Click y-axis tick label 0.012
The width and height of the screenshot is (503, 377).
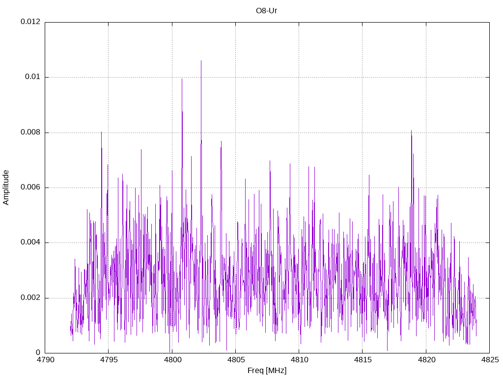click(30, 22)
